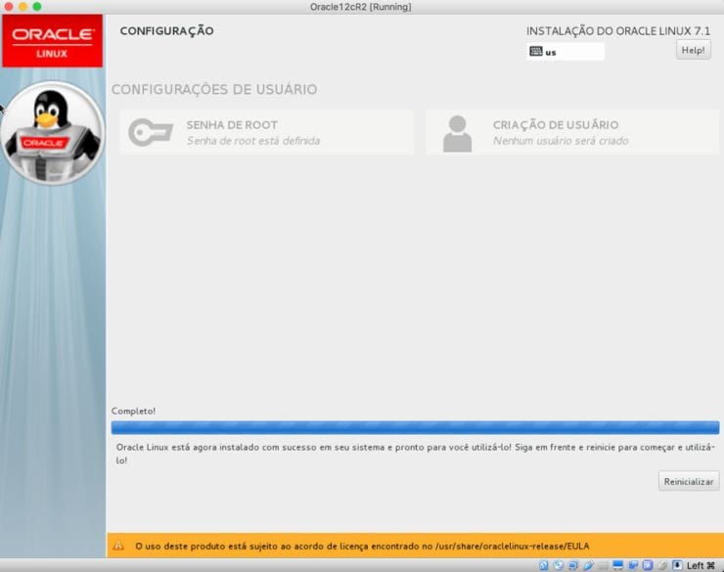
Task: Click the CONFIGURAÇÕES DE USUÁRIO heading
Action: pyautogui.click(x=214, y=89)
